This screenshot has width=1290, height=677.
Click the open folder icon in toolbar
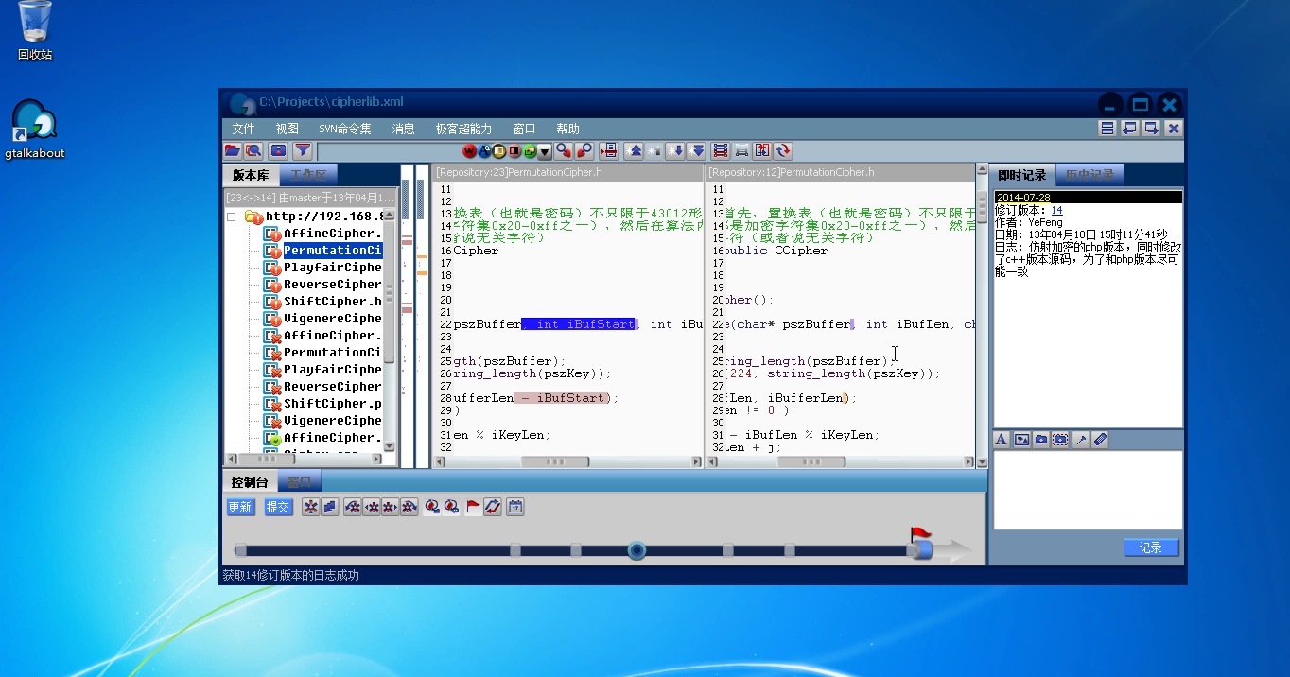[233, 150]
